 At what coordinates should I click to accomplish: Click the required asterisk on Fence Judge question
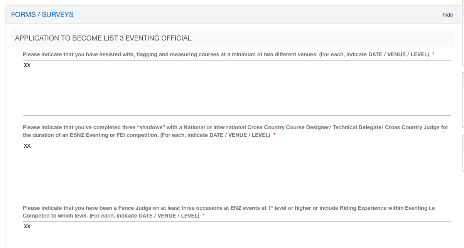(203, 216)
